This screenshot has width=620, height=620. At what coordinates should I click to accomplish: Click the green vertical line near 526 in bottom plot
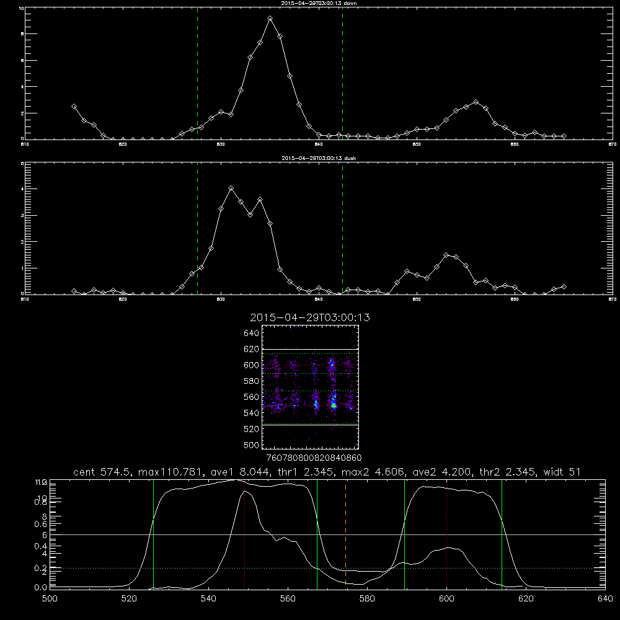[153, 534]
